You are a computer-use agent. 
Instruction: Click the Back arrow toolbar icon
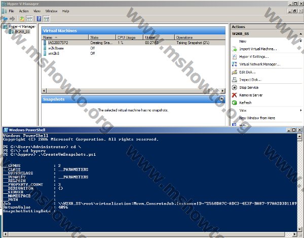5,19
